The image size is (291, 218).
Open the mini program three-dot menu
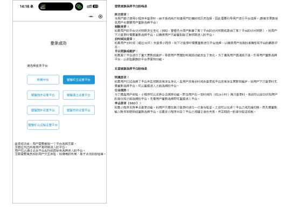coord(91,17)
